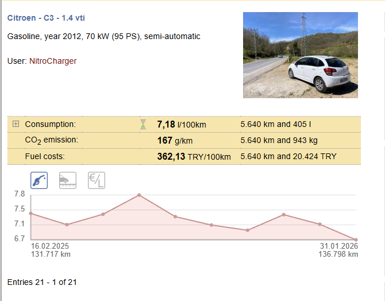385x301 pixels.
Task: Expand the Consumption row plus icon
Action: [16, 124]
